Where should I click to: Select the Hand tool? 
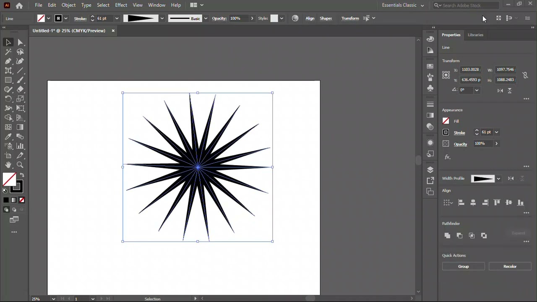(8, 165)
